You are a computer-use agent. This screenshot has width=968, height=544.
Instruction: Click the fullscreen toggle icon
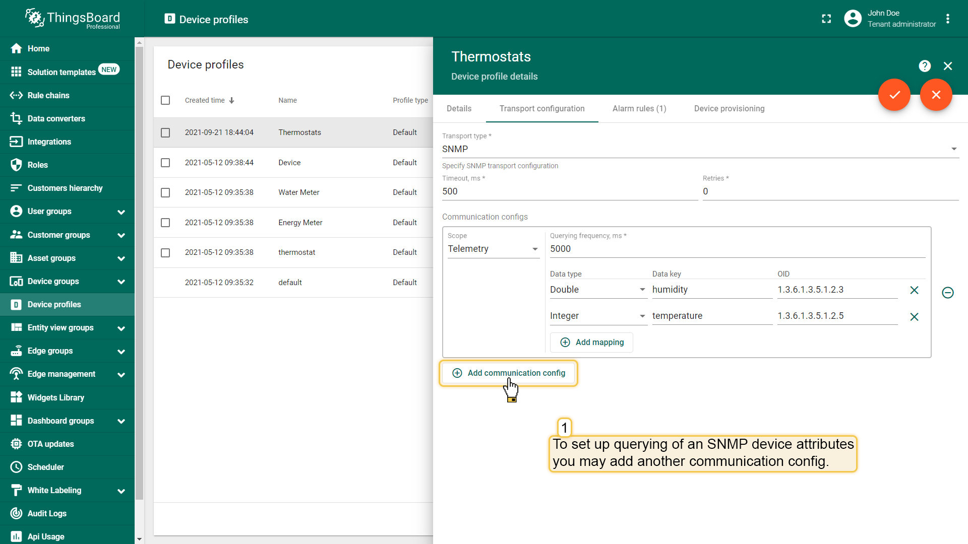pyautogui.click(x=826, y=19)
